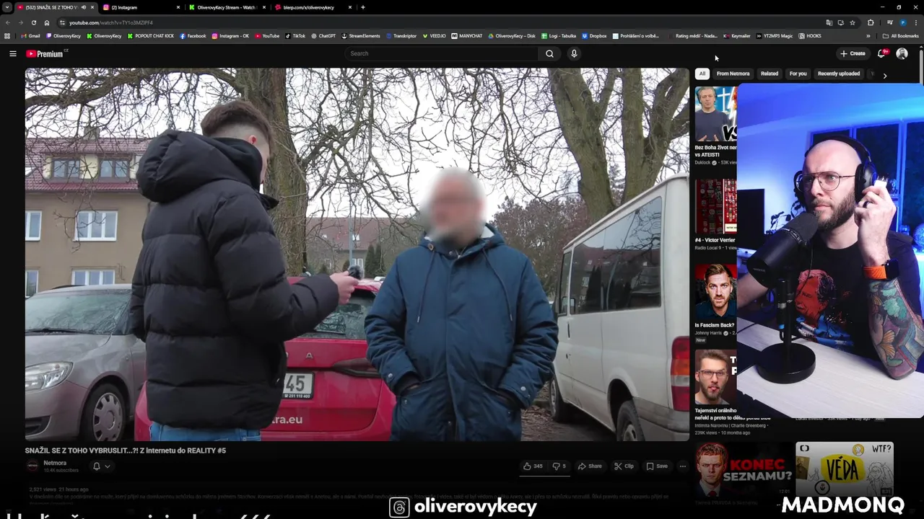
Task: Open the browser profile P avatar
Action: [x=903, y=22]
